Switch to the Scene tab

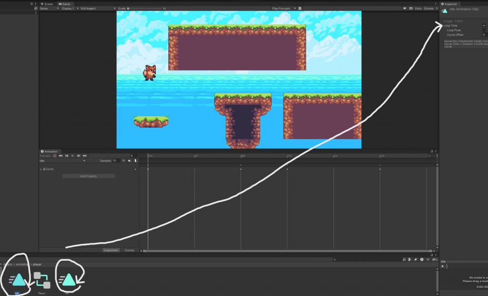point(47,4)
